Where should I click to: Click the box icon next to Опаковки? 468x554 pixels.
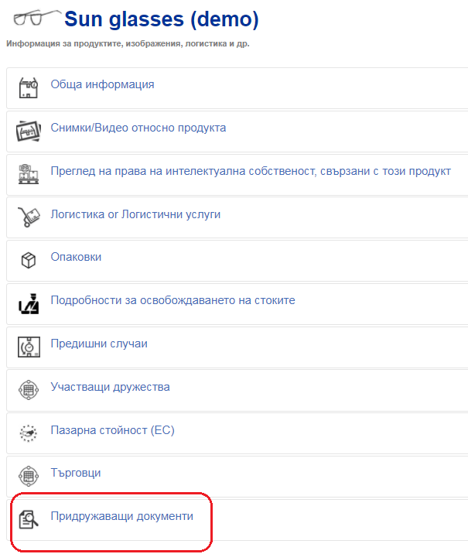[x=29, y=261]
